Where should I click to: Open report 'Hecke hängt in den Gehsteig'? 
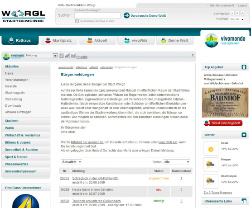[93, 189]
